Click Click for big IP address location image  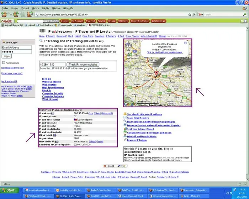coord(164,52)
